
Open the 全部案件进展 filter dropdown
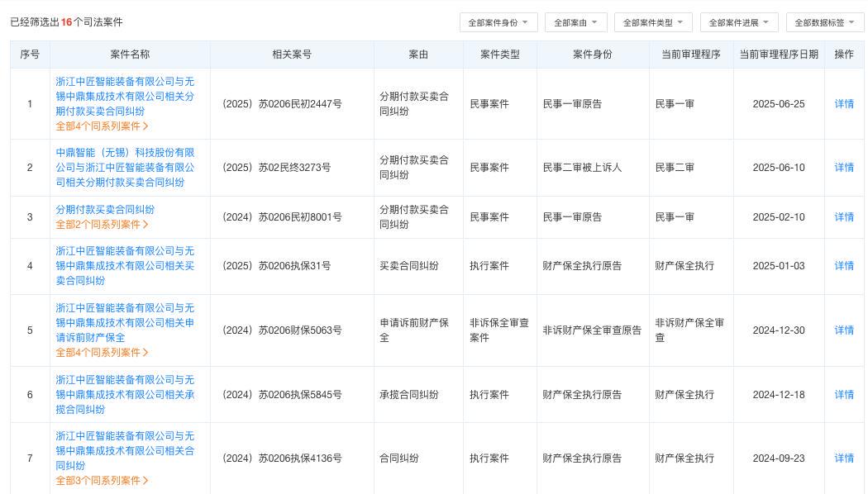[739, 23]
